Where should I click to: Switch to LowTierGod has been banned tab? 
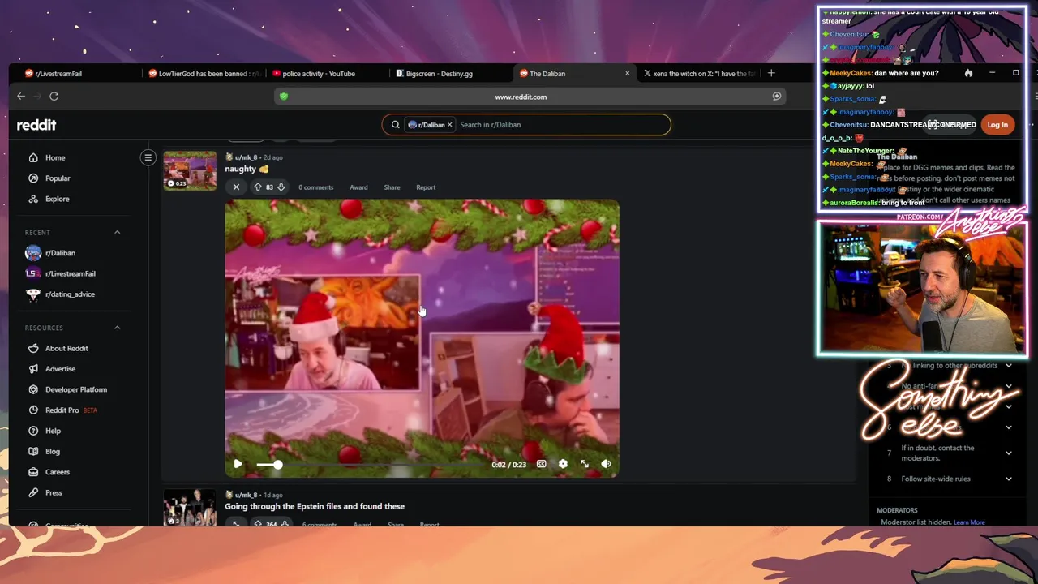click(x=204, y=73)
